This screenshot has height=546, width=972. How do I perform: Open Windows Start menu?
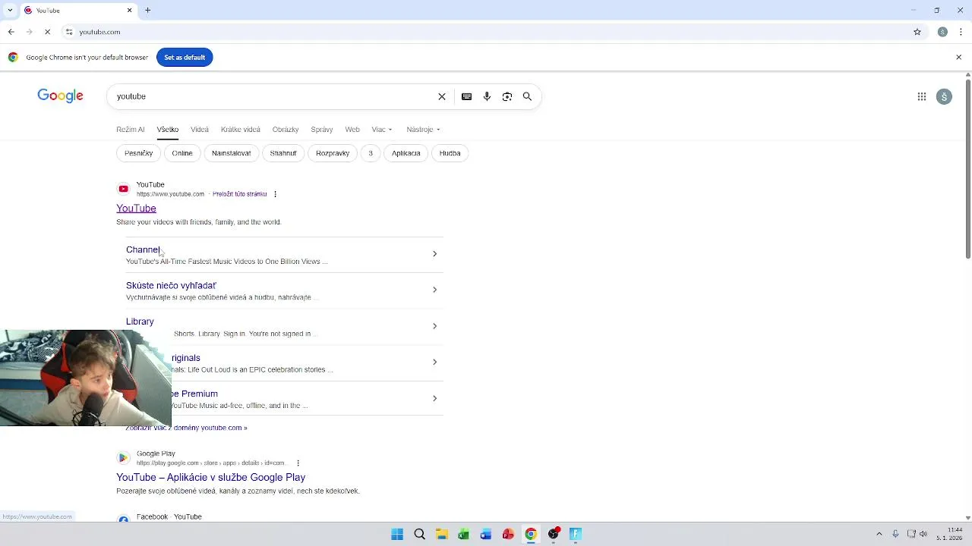point(397,534)
